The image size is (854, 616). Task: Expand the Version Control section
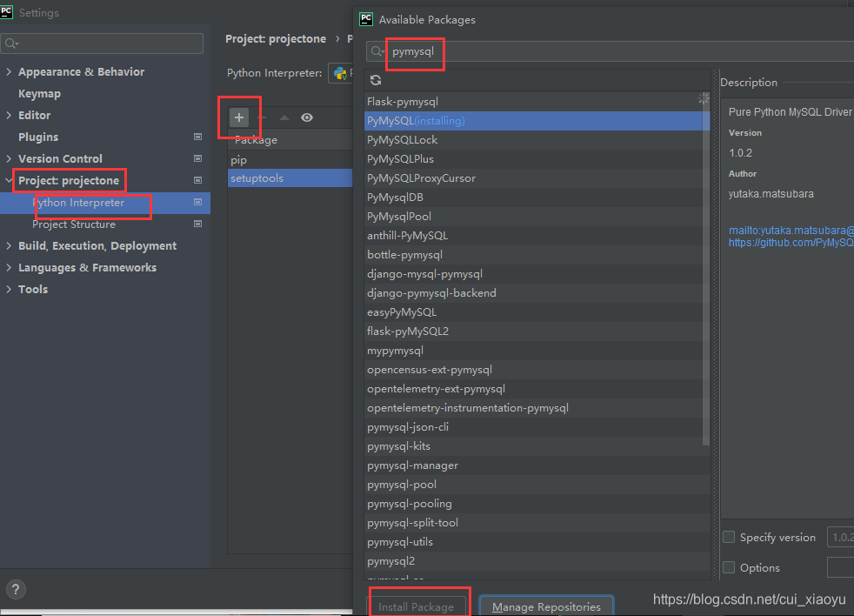9,158
